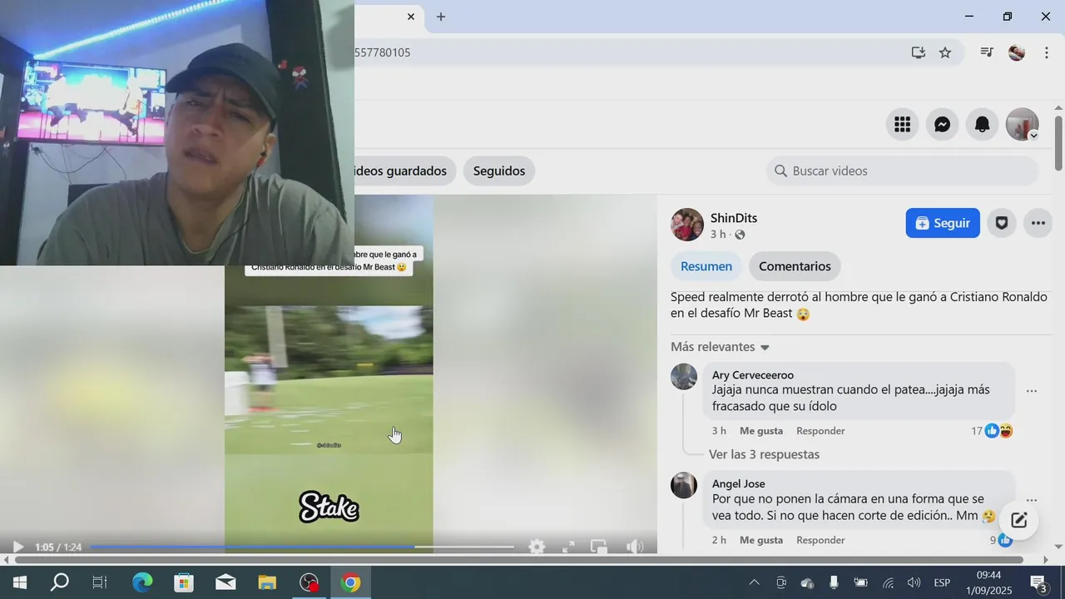Reply to Ary Cerveceeroo's comment
The width and height of the screenshot is (1065, 599).
click(x=820, y=431)
